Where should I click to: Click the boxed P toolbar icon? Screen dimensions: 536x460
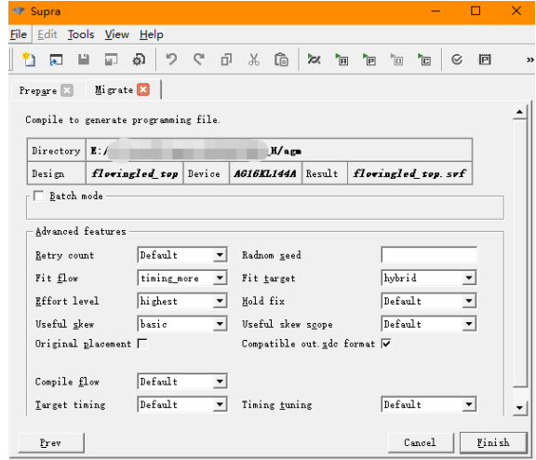tap(485, 60)
